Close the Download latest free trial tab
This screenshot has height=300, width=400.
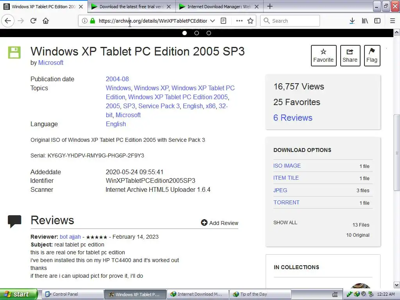[x=169, y=7]
